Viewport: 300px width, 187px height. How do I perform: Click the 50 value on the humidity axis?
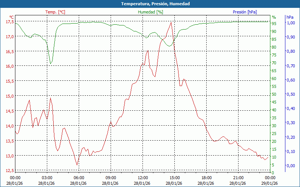click(x=274, y=94)
